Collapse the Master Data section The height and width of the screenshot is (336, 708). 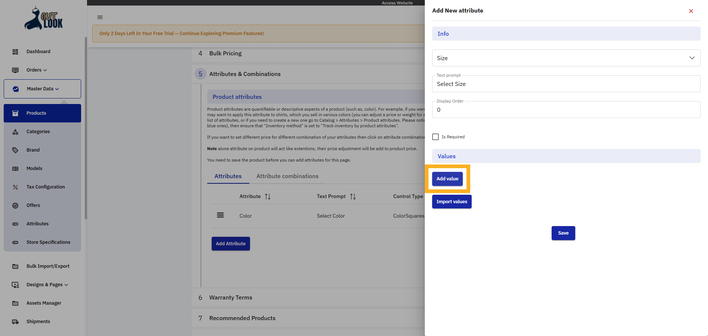click(x=42, y=89)
